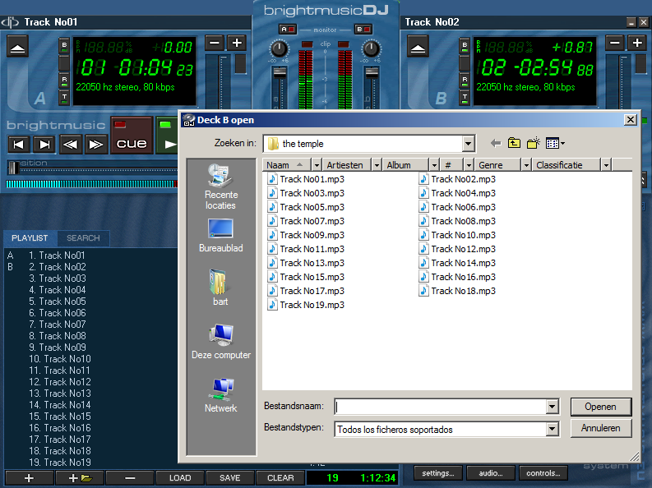Remove track with minus button

coord(130,478)
